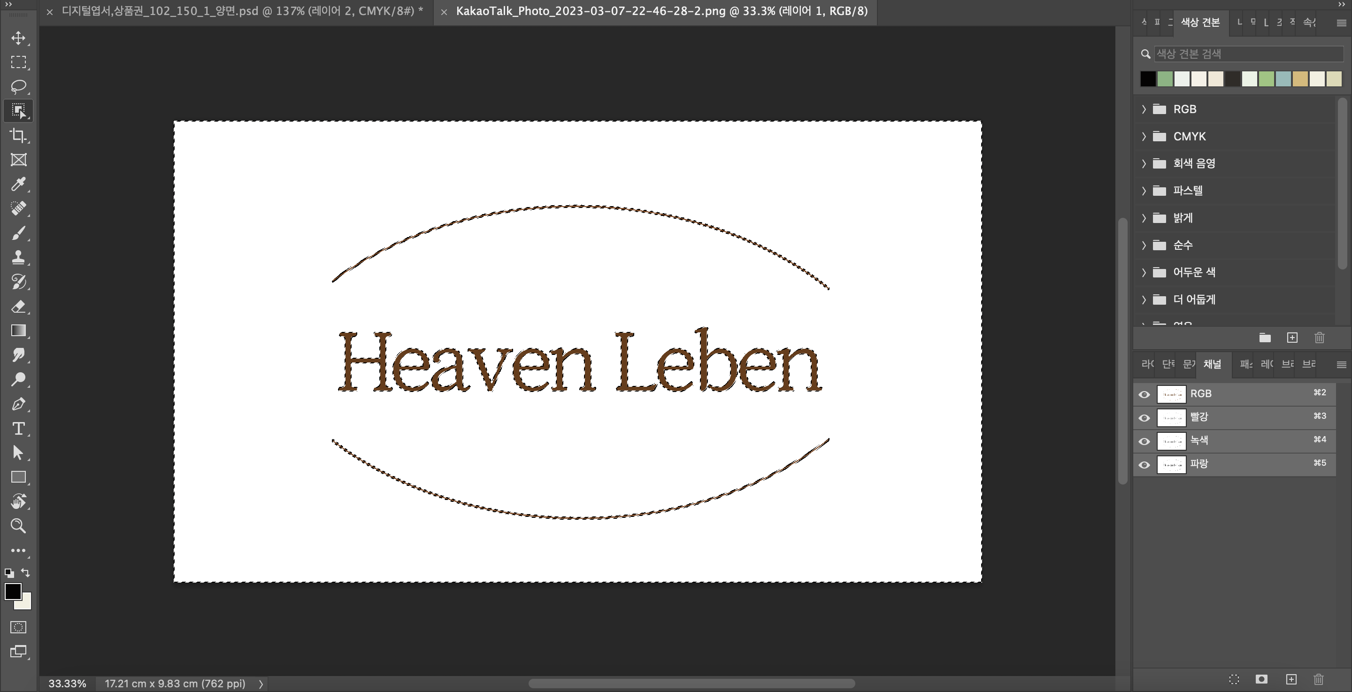Viewport: 1352px width, 692px height.
Task: Select the Gradient tool
Action: 18,330
